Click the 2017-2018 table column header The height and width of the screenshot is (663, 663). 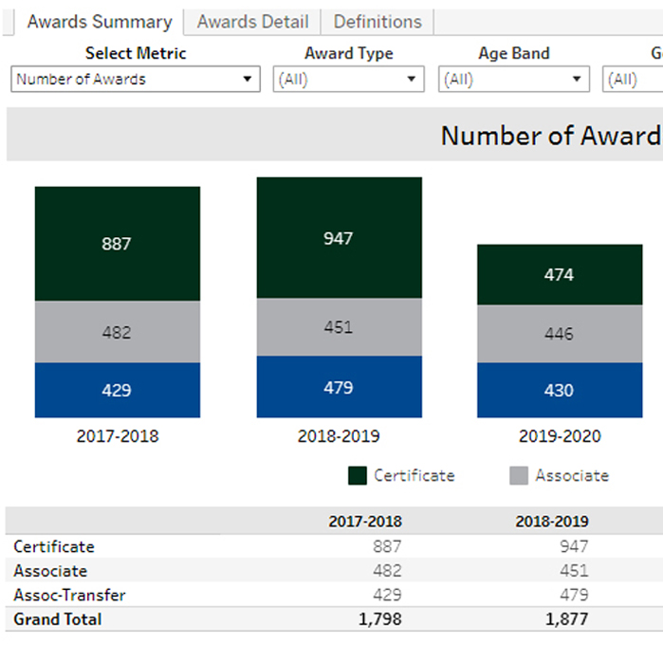(x=365, y=522)
